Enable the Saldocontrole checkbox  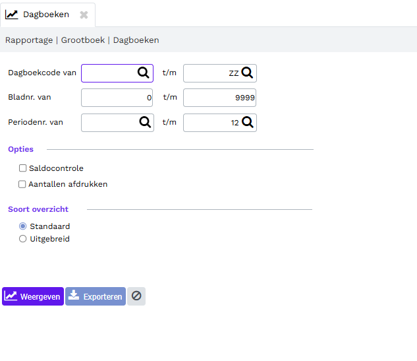tap(22, 168)
